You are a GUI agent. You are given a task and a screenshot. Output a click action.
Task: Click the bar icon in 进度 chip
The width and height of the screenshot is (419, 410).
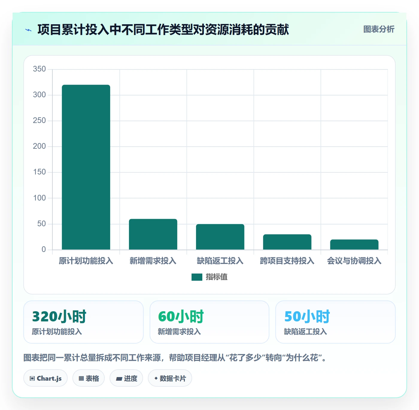[119, 379]
